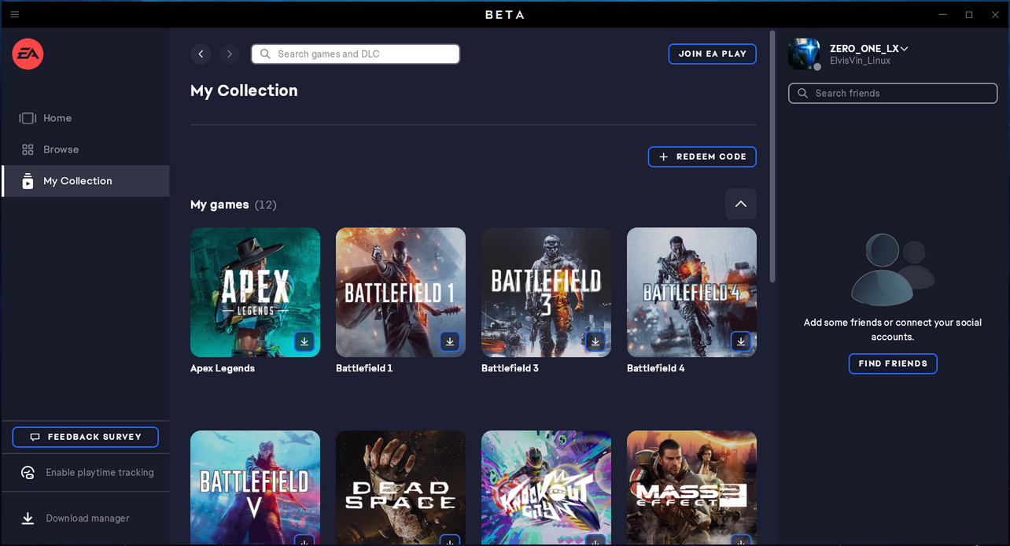1010x546 pixels.
Task: Collapse the My games section
Action: pyautogui.click(x=741, y=204)
